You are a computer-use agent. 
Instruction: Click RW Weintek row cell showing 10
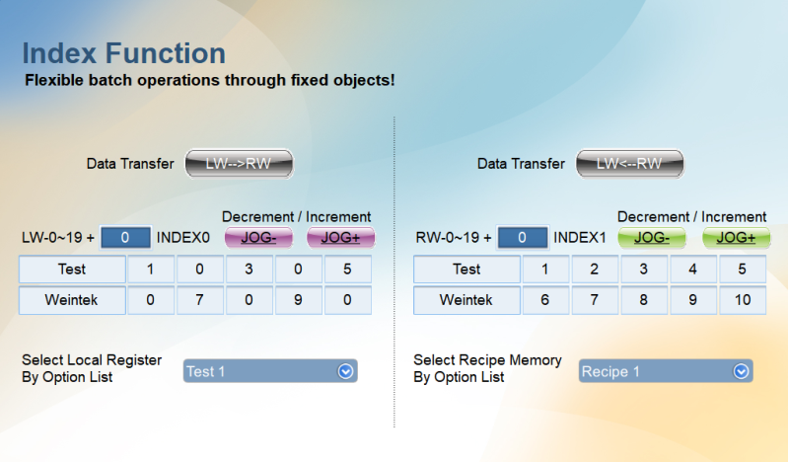pyautogui.click(x=743, y=300)
